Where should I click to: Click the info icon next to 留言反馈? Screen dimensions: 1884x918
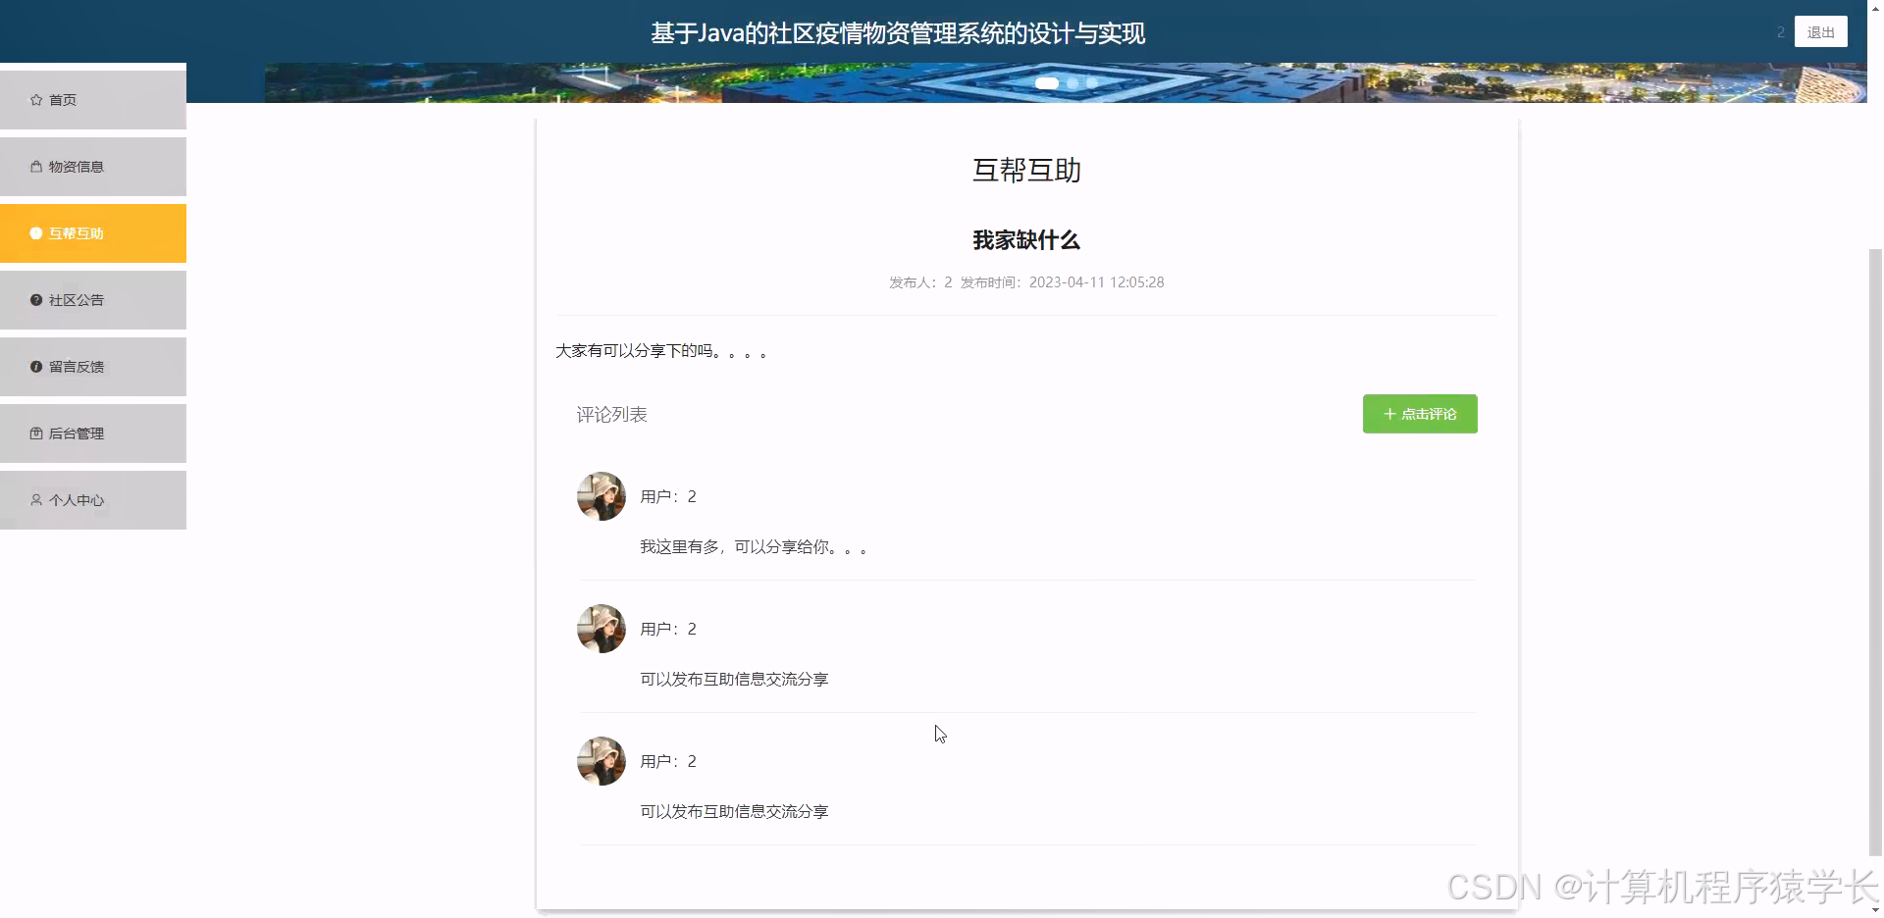[x=34, y=366]
